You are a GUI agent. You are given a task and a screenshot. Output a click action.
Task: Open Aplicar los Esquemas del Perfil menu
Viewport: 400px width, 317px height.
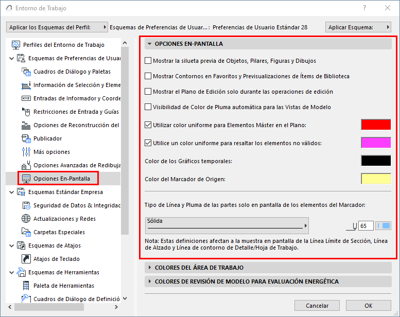[x=57, y=27]
